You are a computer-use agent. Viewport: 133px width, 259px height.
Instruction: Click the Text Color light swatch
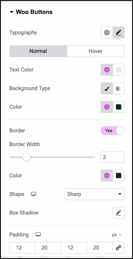click(119, 70)
